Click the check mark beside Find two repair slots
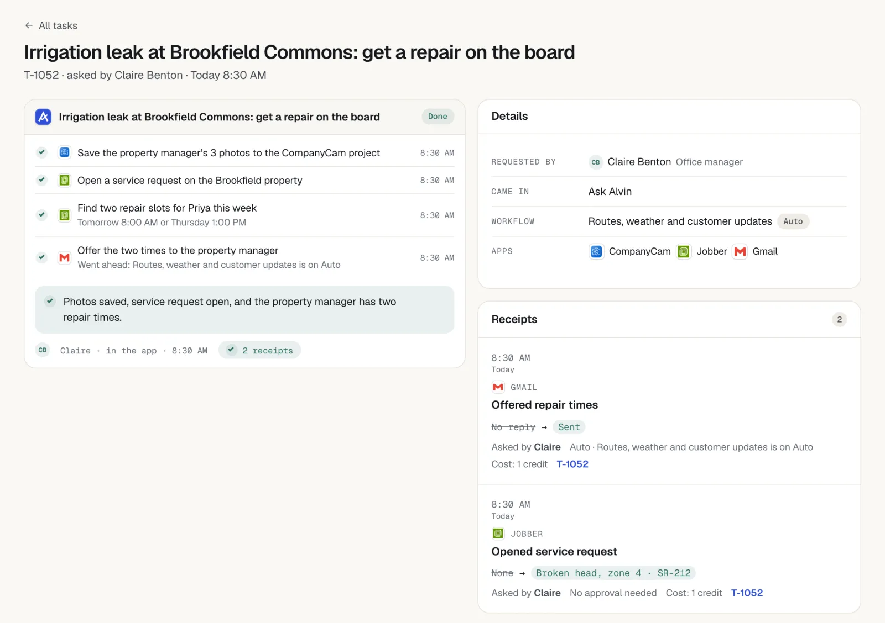This screenshot has height=623, width=885. tap(41, 215)
